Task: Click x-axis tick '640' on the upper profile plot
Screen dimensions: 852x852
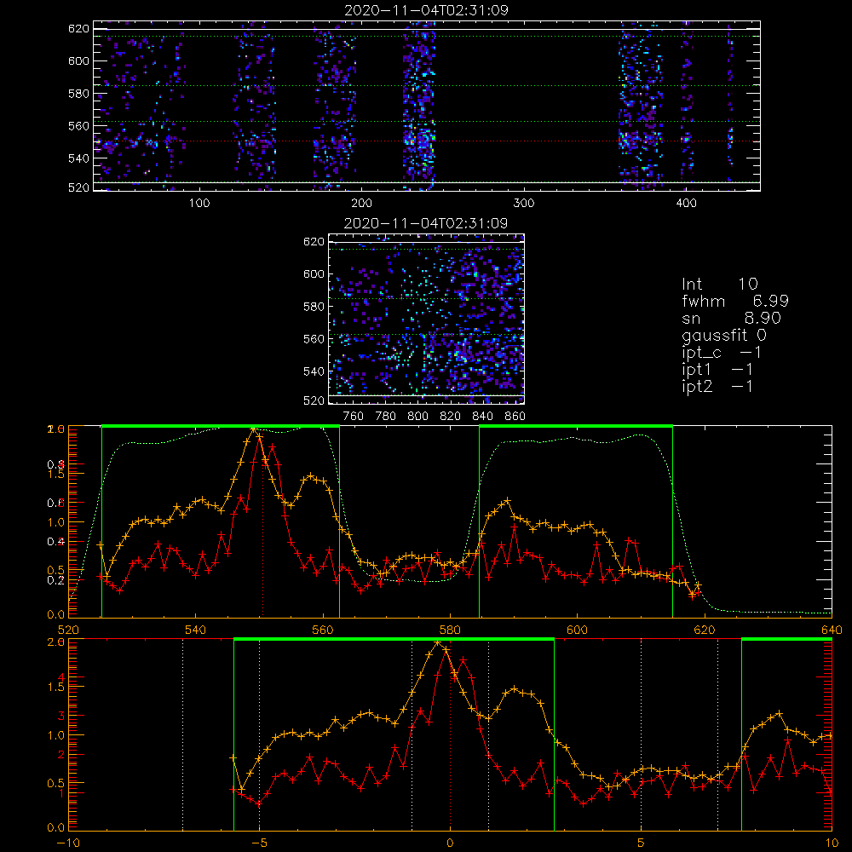Action: pos(832,630)
